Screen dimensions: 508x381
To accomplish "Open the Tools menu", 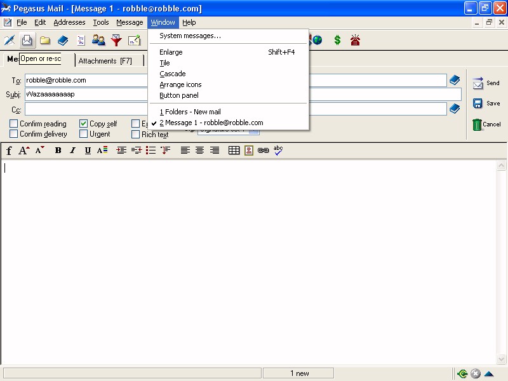I will click(x=101, y=22).
